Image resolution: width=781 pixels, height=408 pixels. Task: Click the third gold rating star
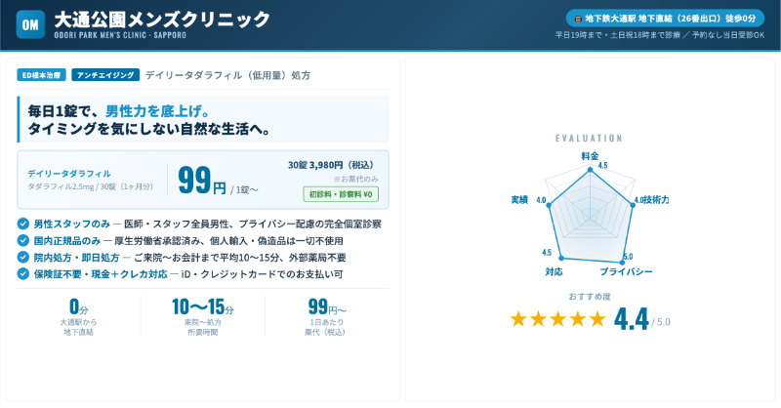pyautogui.click(x=557, y=319)
